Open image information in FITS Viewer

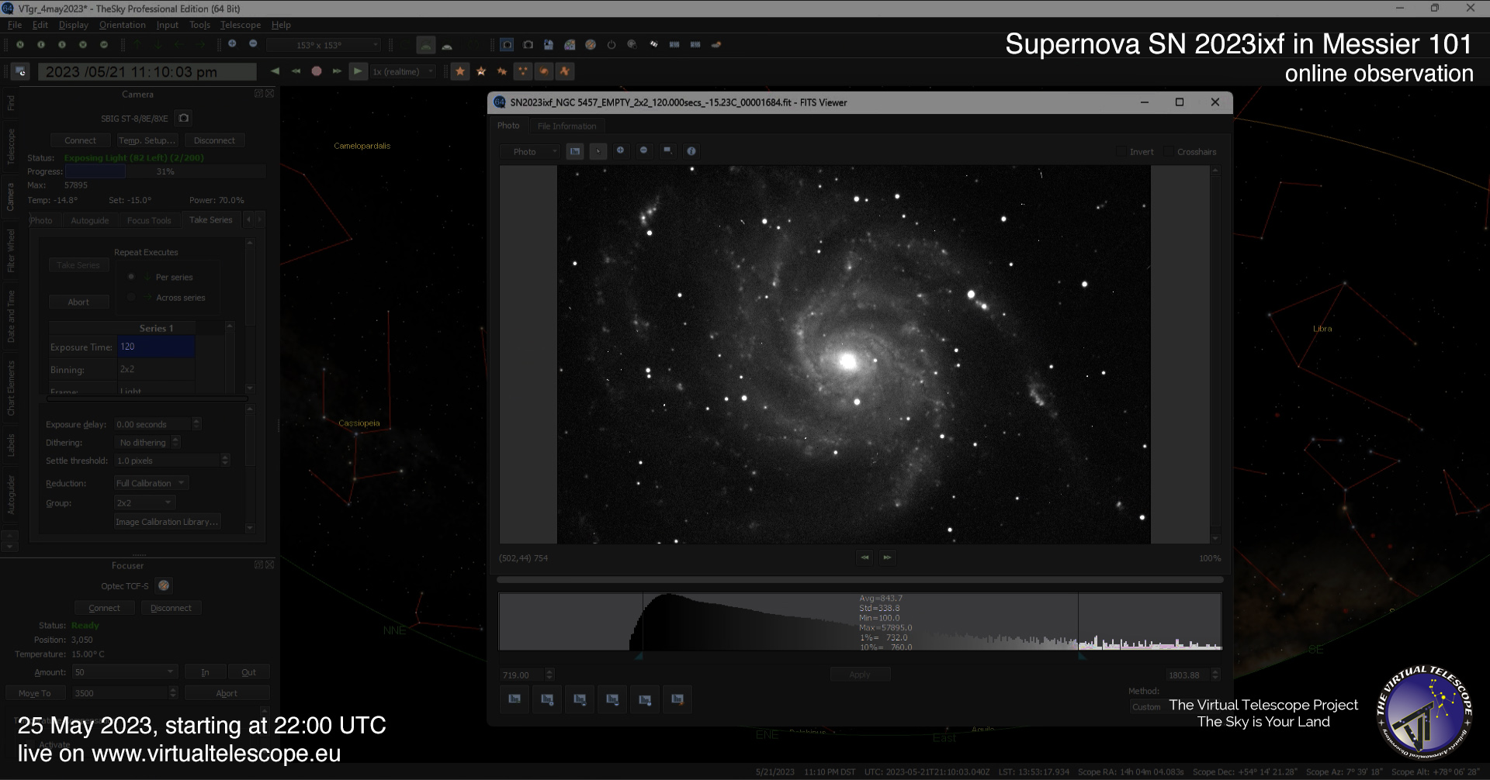click(x=691, y=151)
